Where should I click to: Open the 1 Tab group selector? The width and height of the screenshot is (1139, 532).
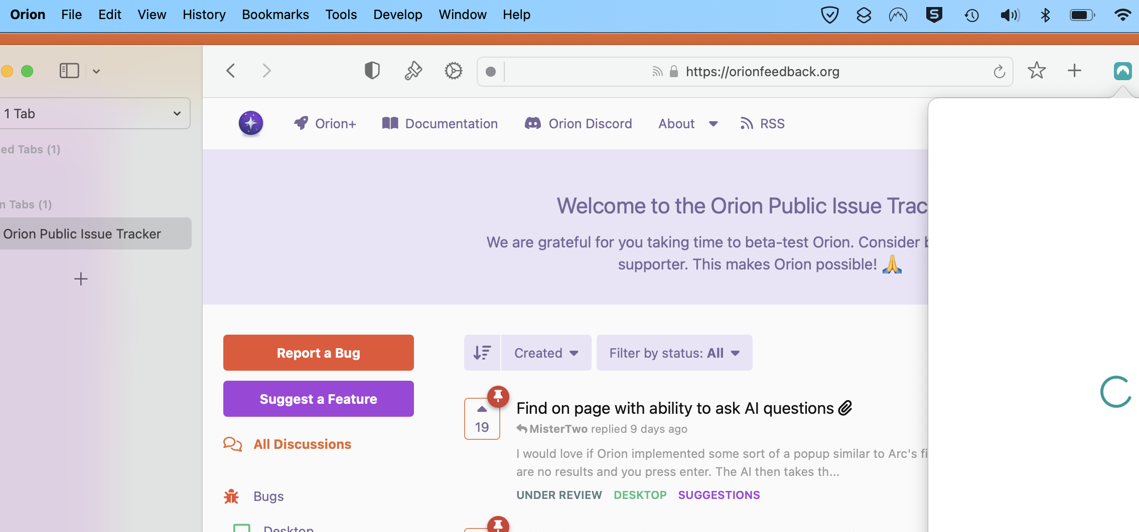[x=93, y=114]
